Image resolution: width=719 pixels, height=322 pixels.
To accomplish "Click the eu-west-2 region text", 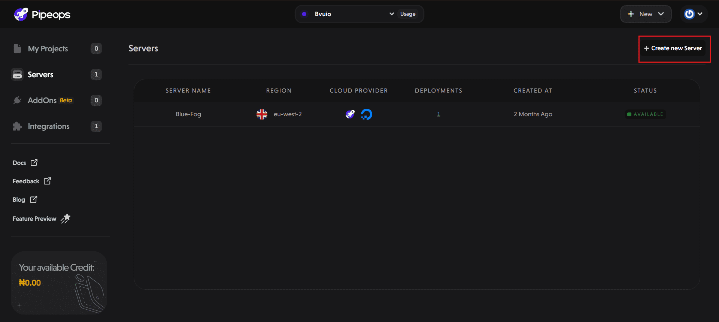I will pos(288,114).
